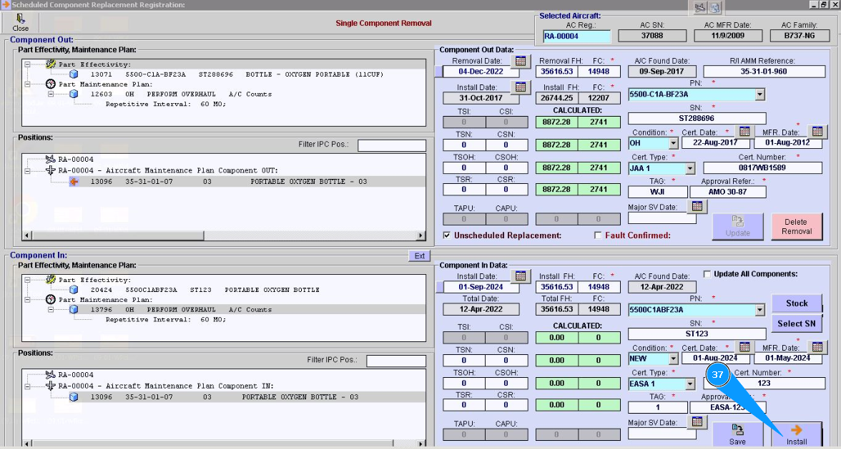Open Major SV Date calendar in Component In
This screenshot has width=841, height=453.
tap(697, 422)
